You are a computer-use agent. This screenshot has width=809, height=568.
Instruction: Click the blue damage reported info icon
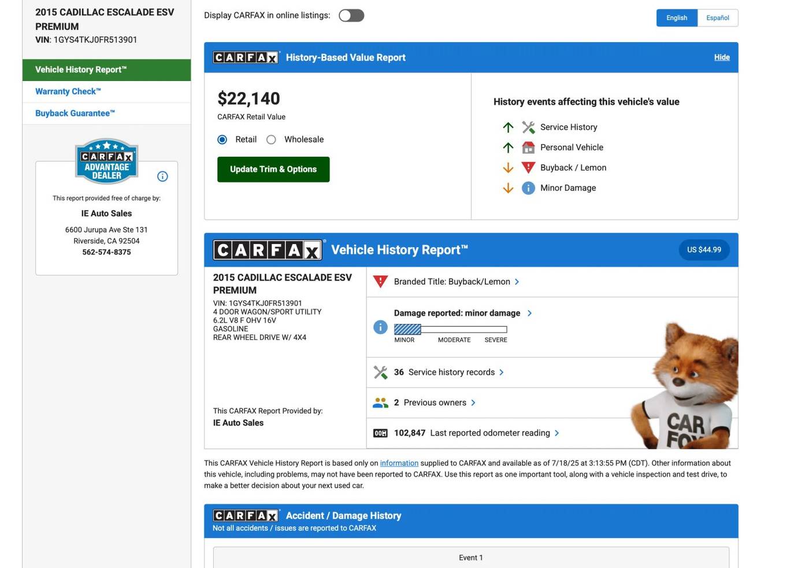pos(380,327)
